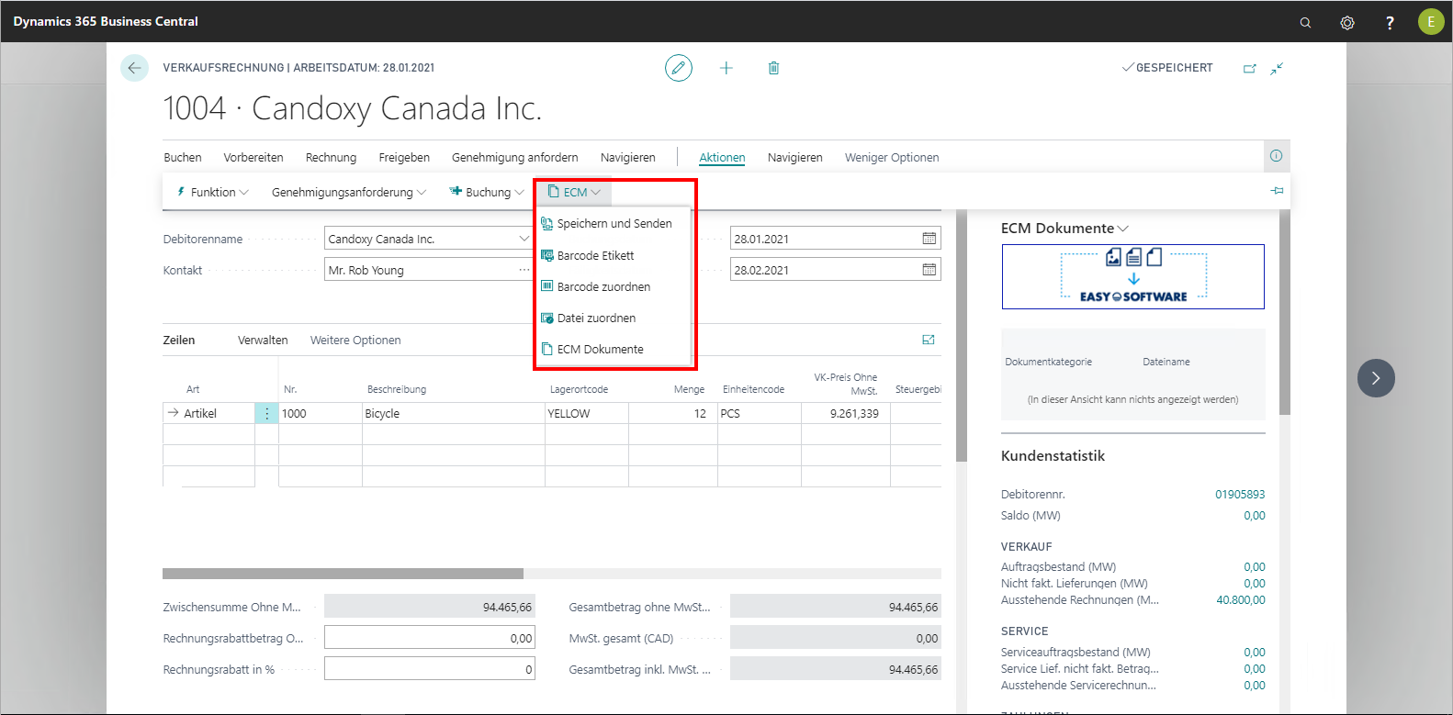
Task: Click the Menge cell with 12
Action: click(673, 414)
